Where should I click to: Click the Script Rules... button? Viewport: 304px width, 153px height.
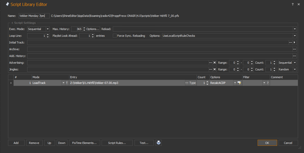click(117, 143)
